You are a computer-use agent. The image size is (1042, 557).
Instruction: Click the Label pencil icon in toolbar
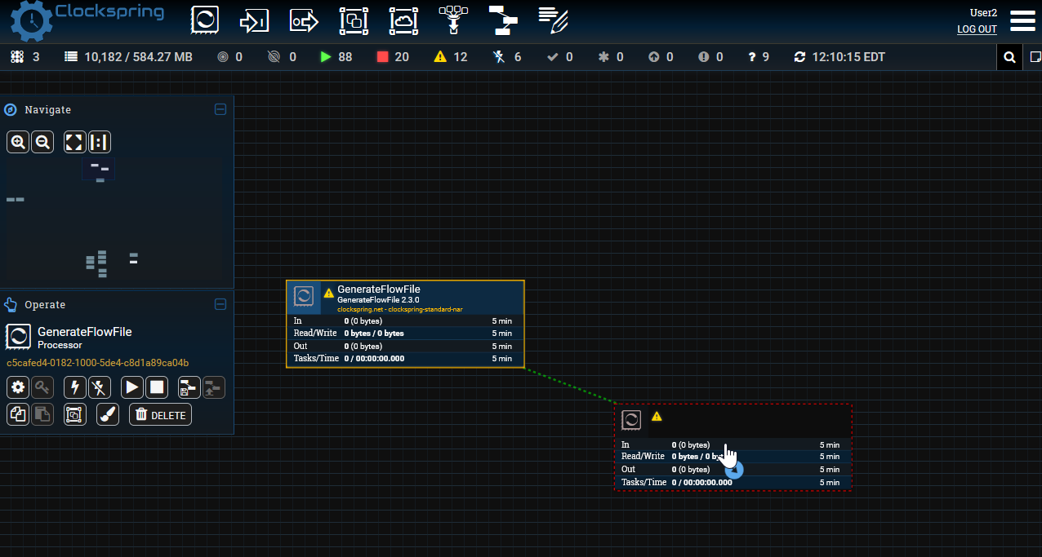[x=553, y=20]
